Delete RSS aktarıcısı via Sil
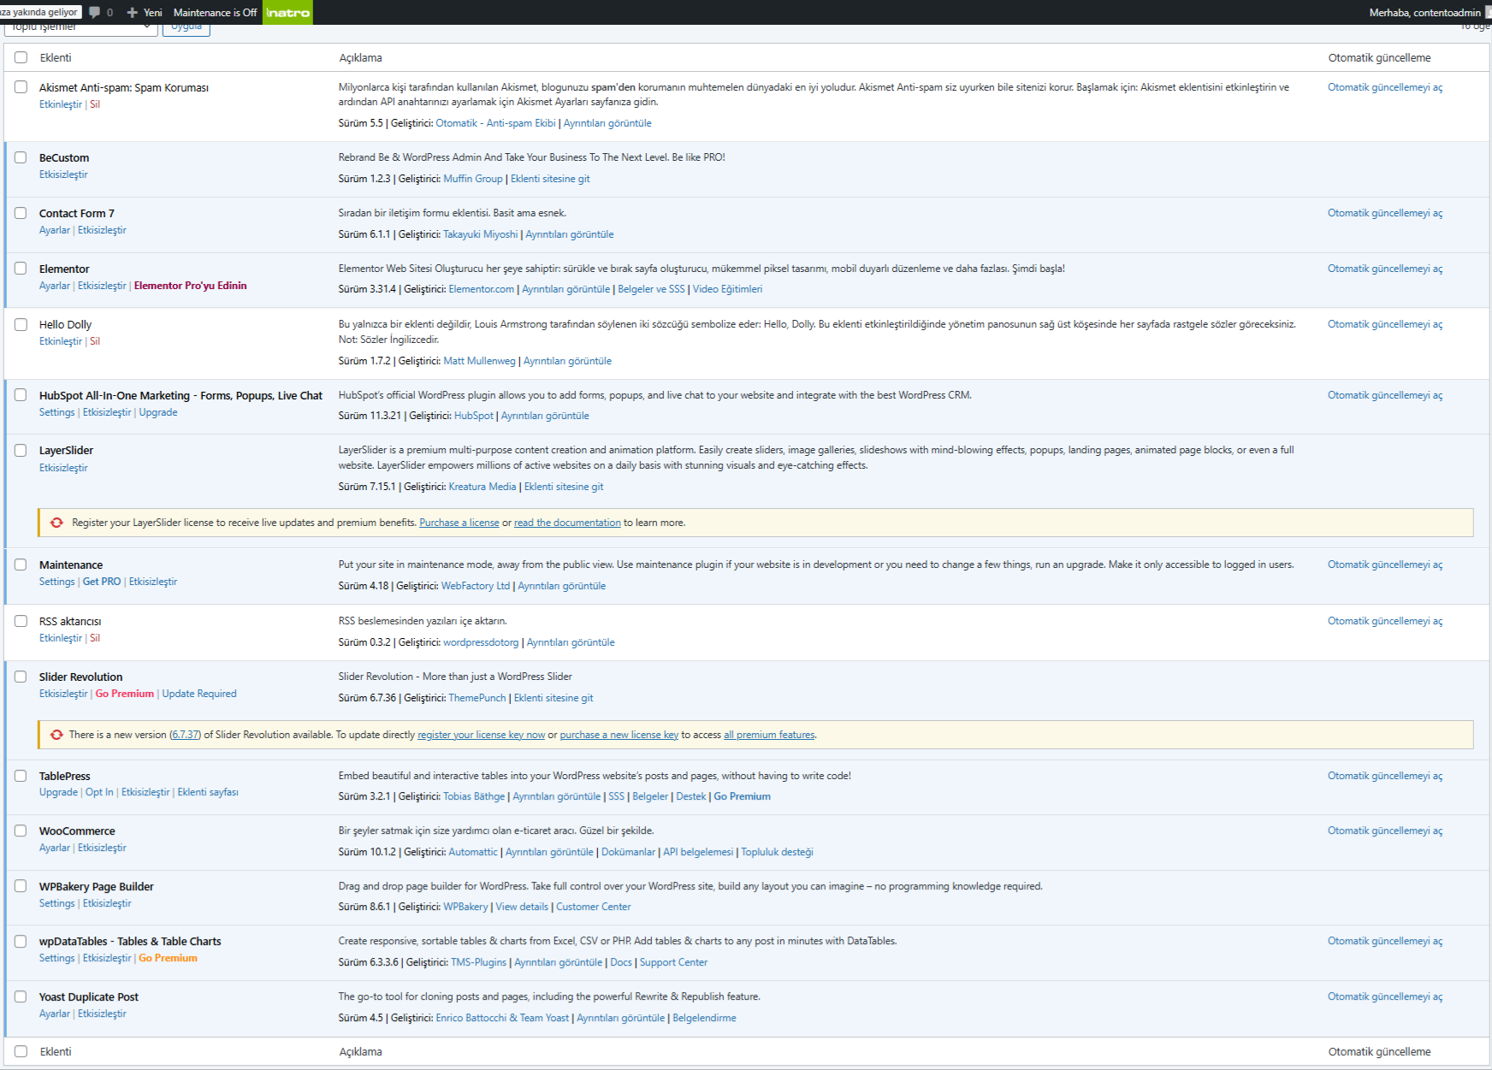This screenshot has height=1070, width=1492. click(x=95, y=638)
